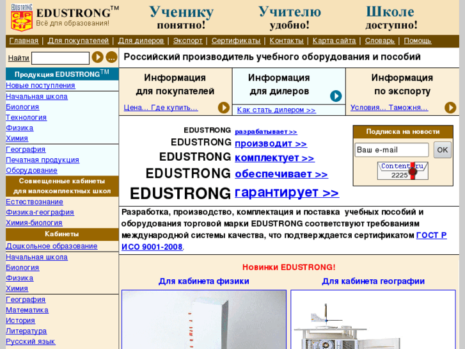This screenshot has height=349, width=465.
Task: Open Для дилеров menu item
Action: pos(141,41)
